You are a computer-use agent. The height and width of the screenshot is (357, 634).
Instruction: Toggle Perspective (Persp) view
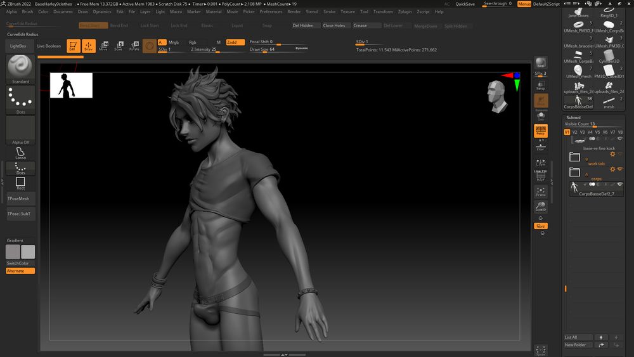(541, 131)
